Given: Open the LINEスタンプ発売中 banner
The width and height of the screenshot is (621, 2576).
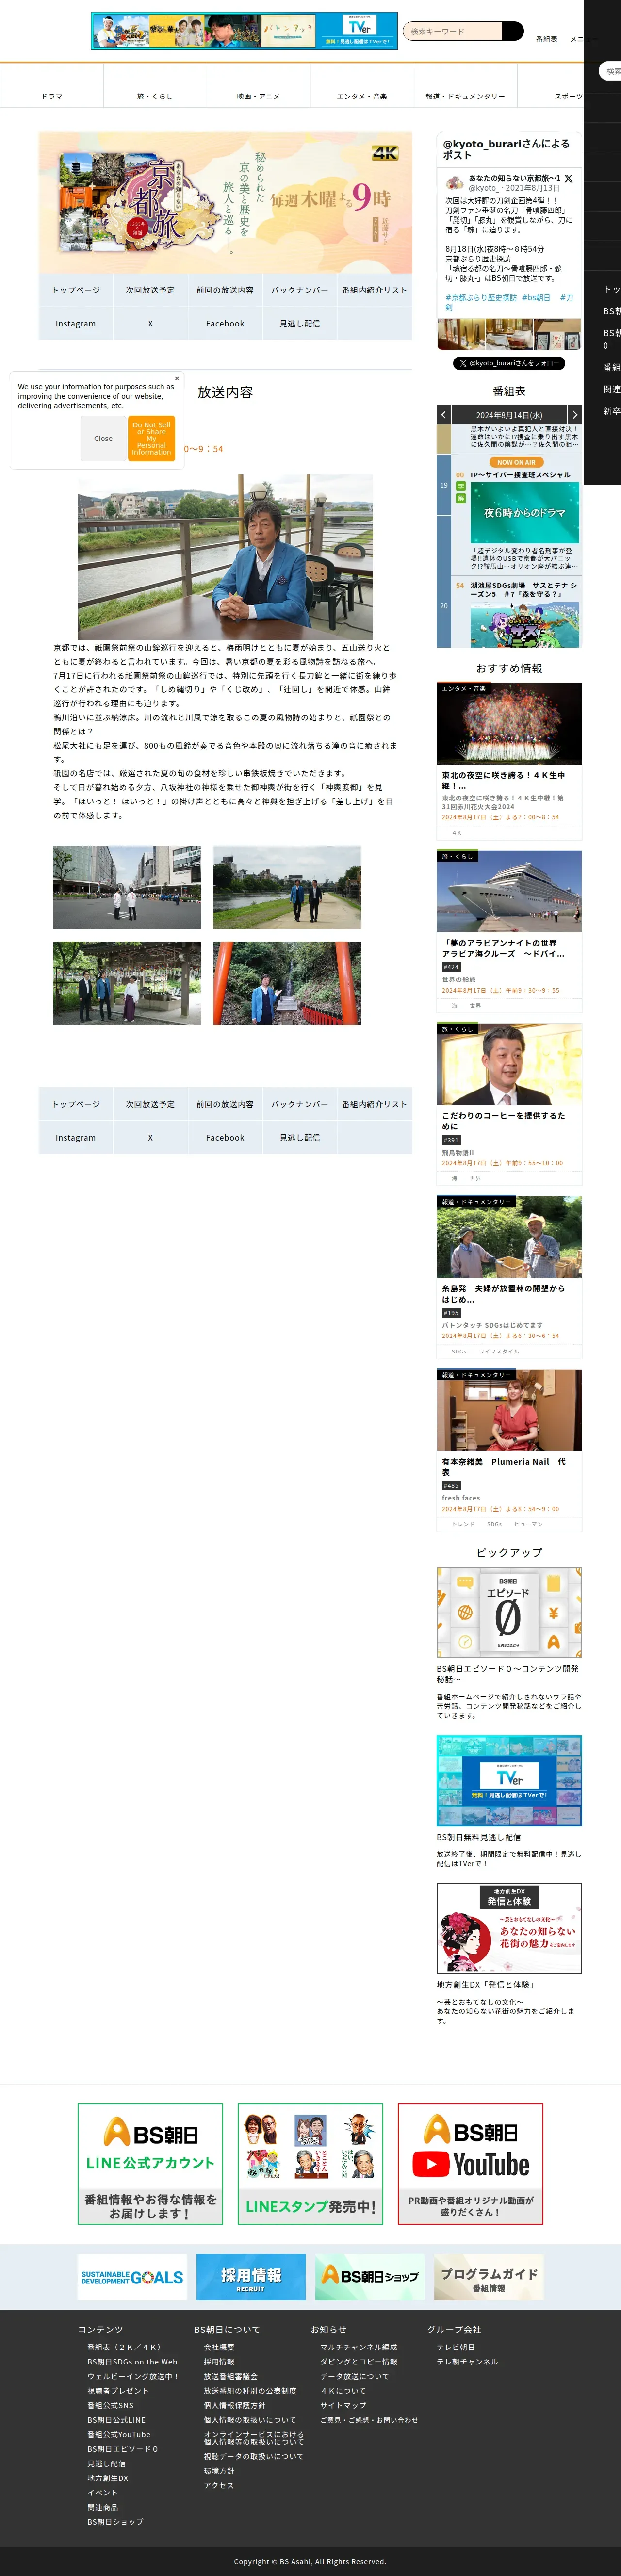Looking at the screenshot, I should pos(310,2163).
